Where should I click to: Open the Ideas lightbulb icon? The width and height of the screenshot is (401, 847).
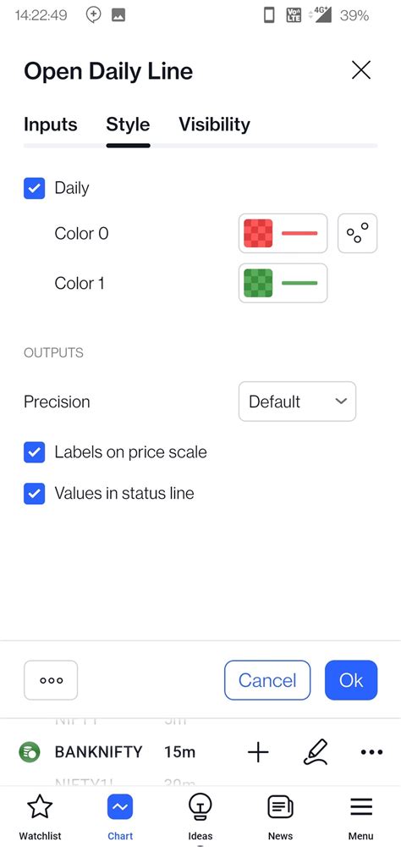click(200, 807)
